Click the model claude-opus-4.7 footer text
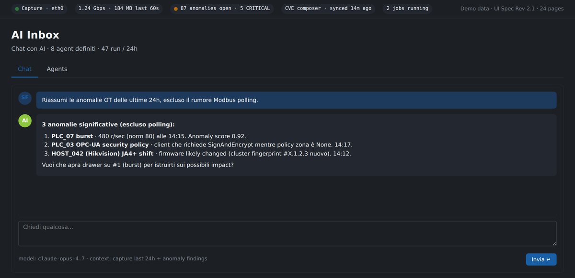 coord(52,258)
